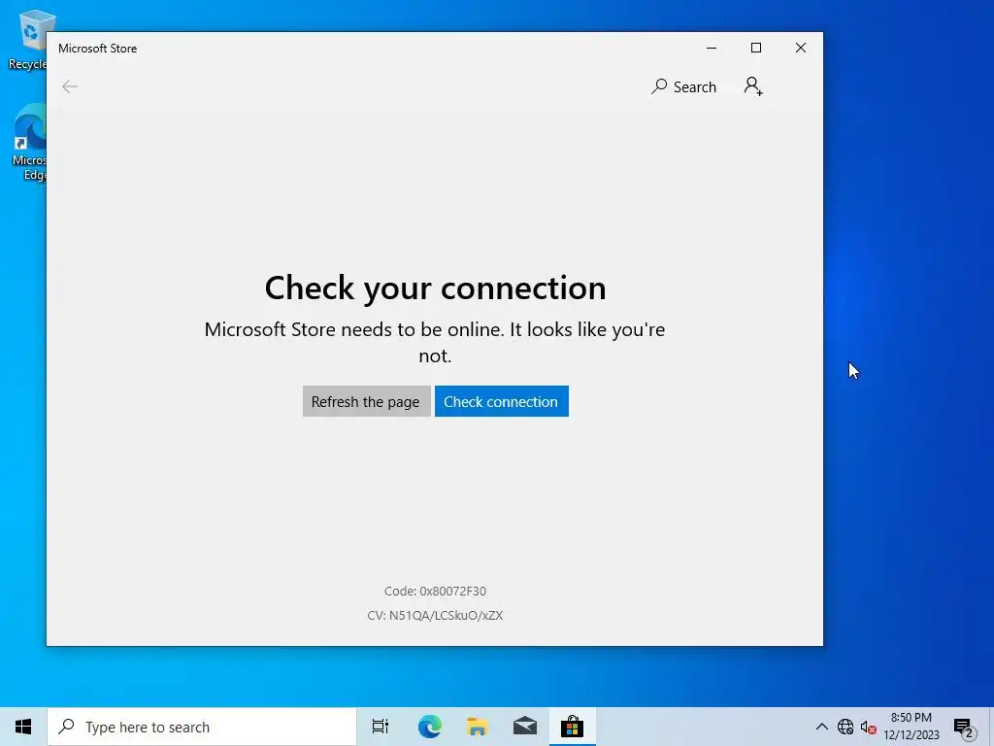
Task: Click the sign-in account icon
Action: 753,86
